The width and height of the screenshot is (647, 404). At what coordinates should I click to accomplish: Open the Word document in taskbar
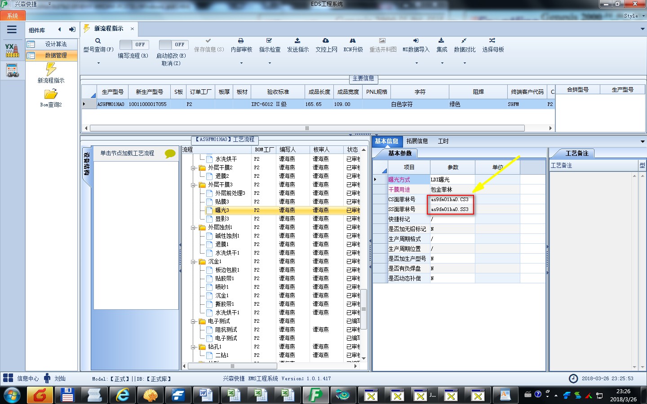point(206,395)
